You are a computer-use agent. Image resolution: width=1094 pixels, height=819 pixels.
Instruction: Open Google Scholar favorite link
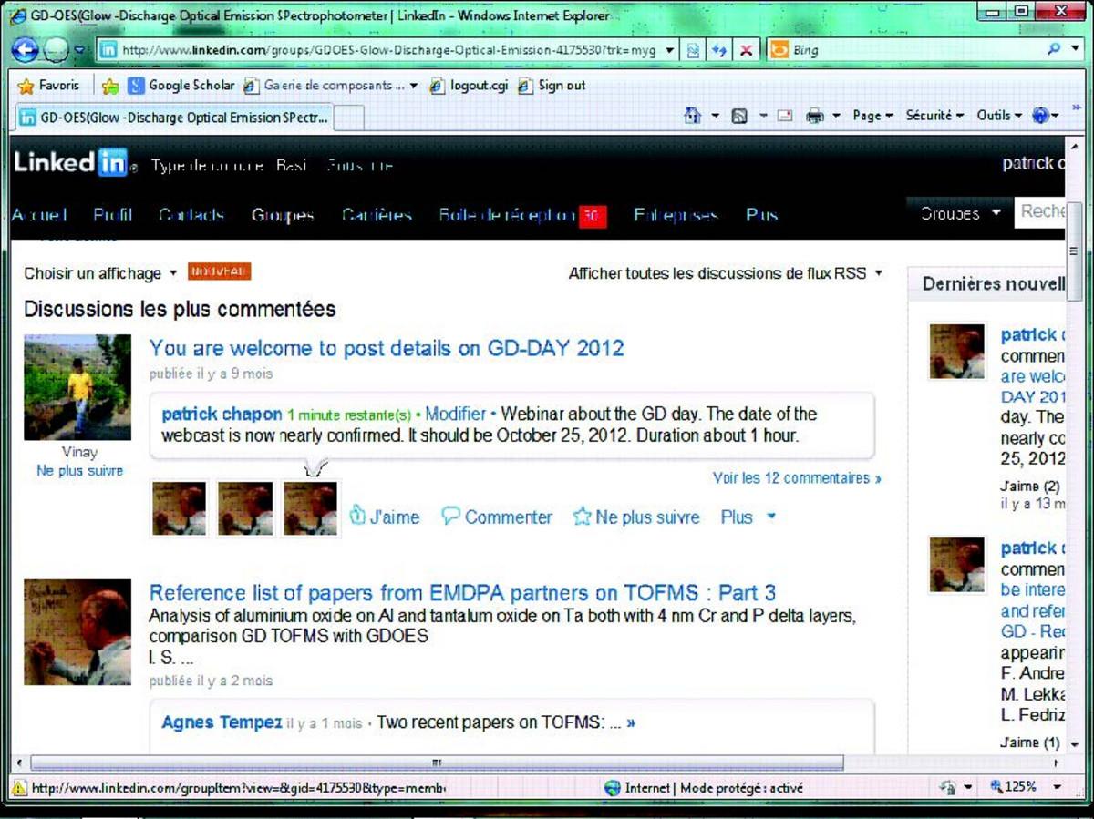pyautogui.click(x=181, y=86)
